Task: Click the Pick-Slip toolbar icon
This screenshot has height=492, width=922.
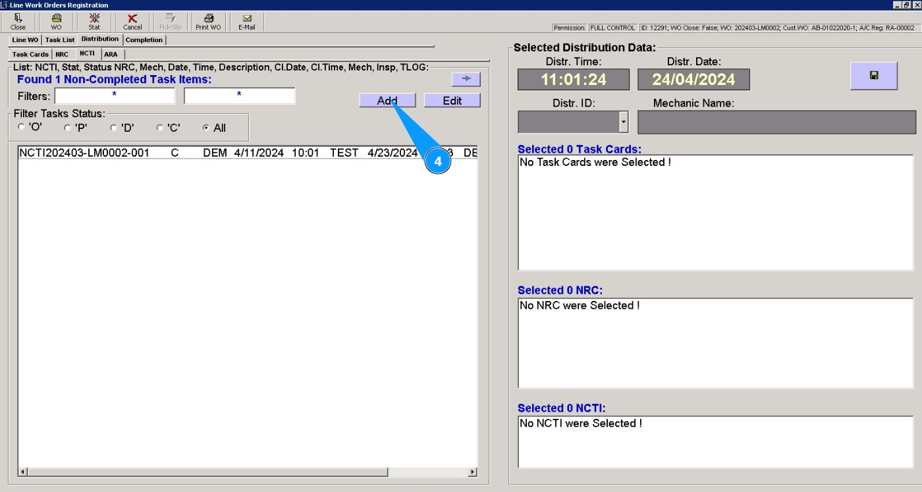Action: tap(171, 22)
